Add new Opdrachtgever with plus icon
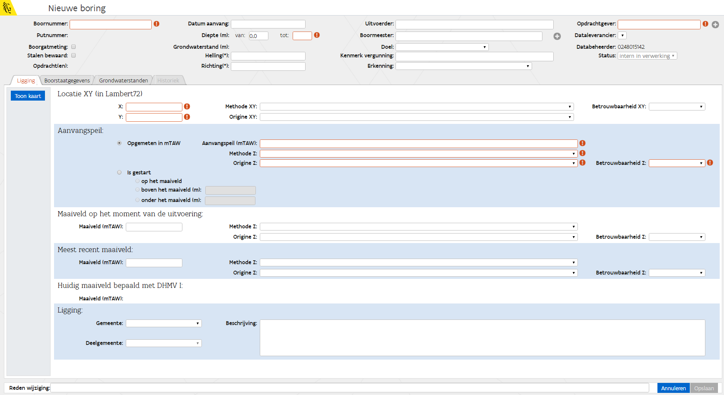The height and width of the screenshot is (395, 724). point(715,25)
